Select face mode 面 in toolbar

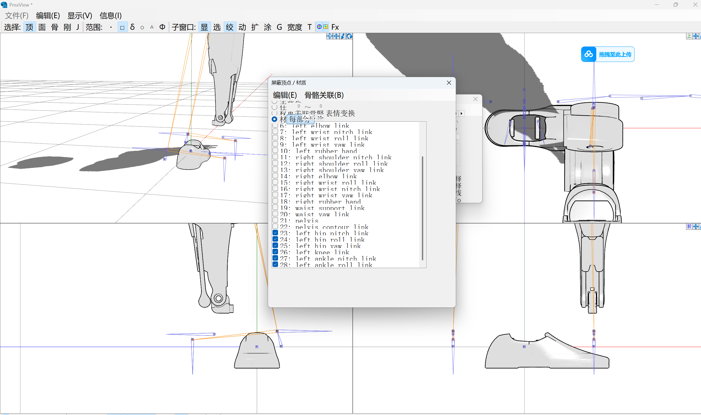coord(42,27)
